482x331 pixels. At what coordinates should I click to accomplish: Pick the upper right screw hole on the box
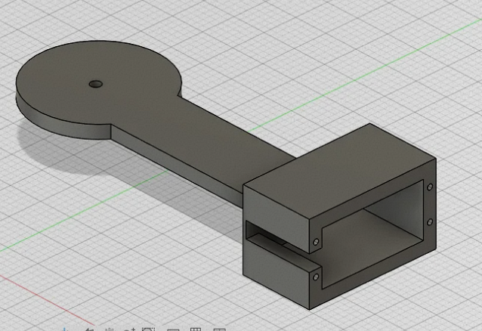430,187
